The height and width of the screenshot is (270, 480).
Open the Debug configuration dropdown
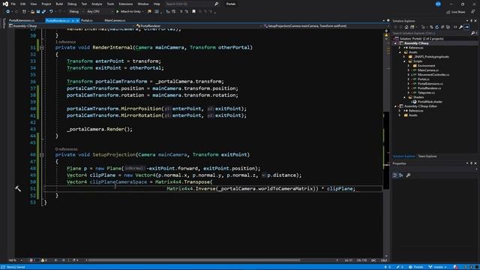[76, 12]
